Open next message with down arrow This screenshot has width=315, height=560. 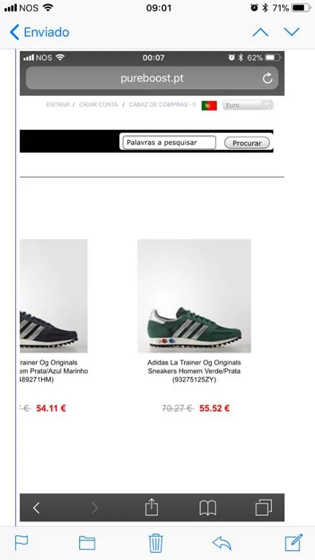[292, 32]
